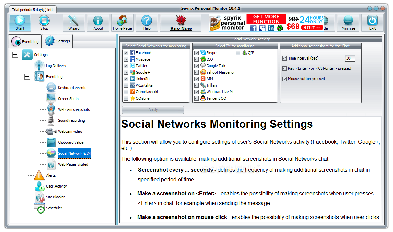
Task: Click the Sound recording microphone icon
Action: coord(51,120)
